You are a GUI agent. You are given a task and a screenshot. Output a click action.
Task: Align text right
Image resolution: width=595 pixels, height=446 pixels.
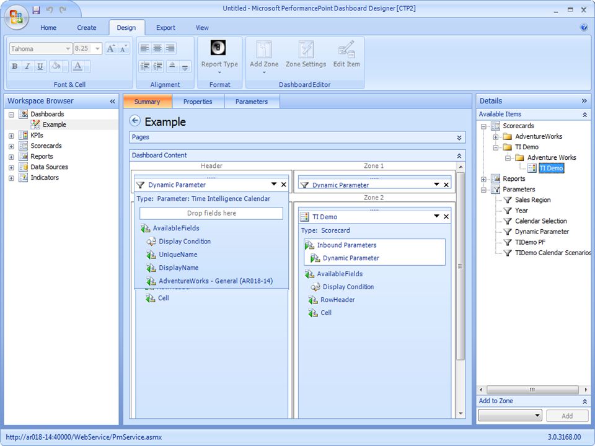pos(170,48)
